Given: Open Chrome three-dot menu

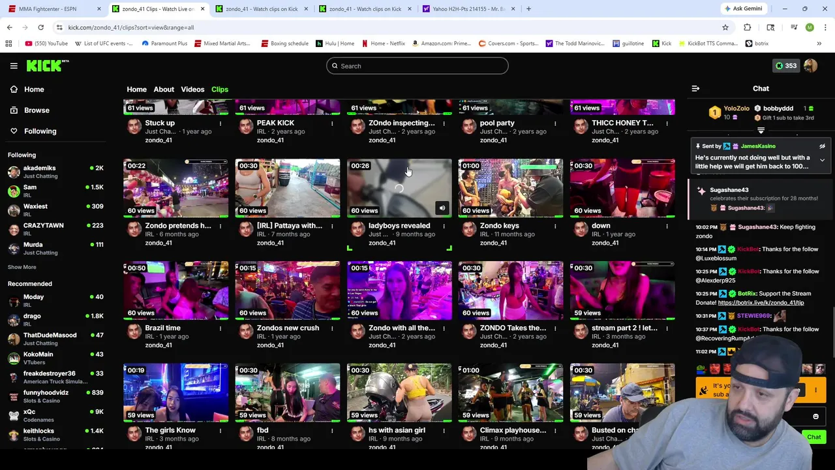Looking at the screenshot, I should (825, 27).
